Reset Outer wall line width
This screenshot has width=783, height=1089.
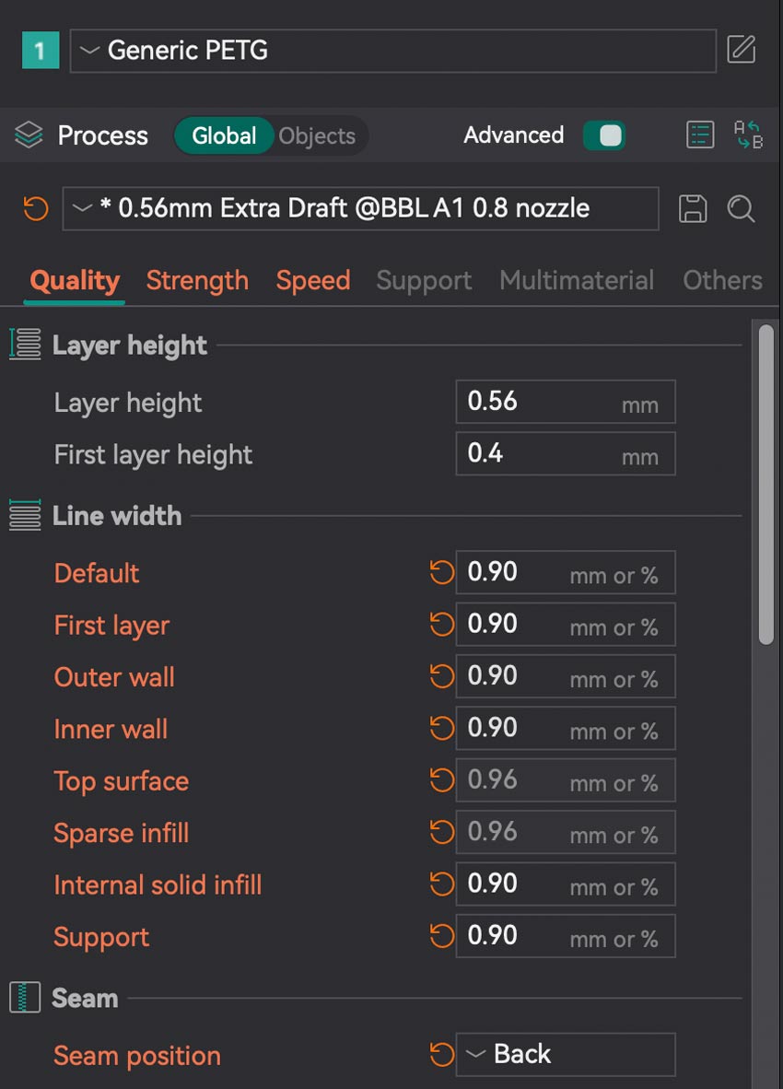point(442,677)
